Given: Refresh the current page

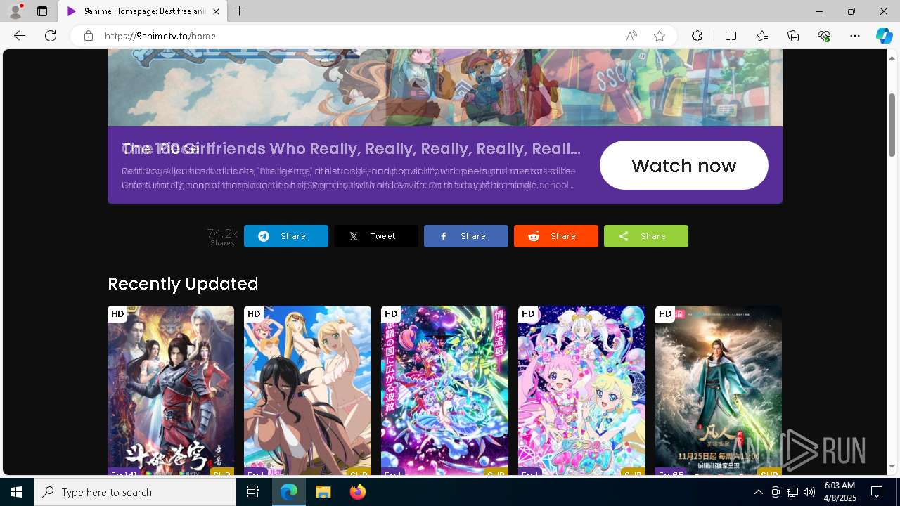Looking at the screenshot, I should pyautogui.click(x=51, y=36).
